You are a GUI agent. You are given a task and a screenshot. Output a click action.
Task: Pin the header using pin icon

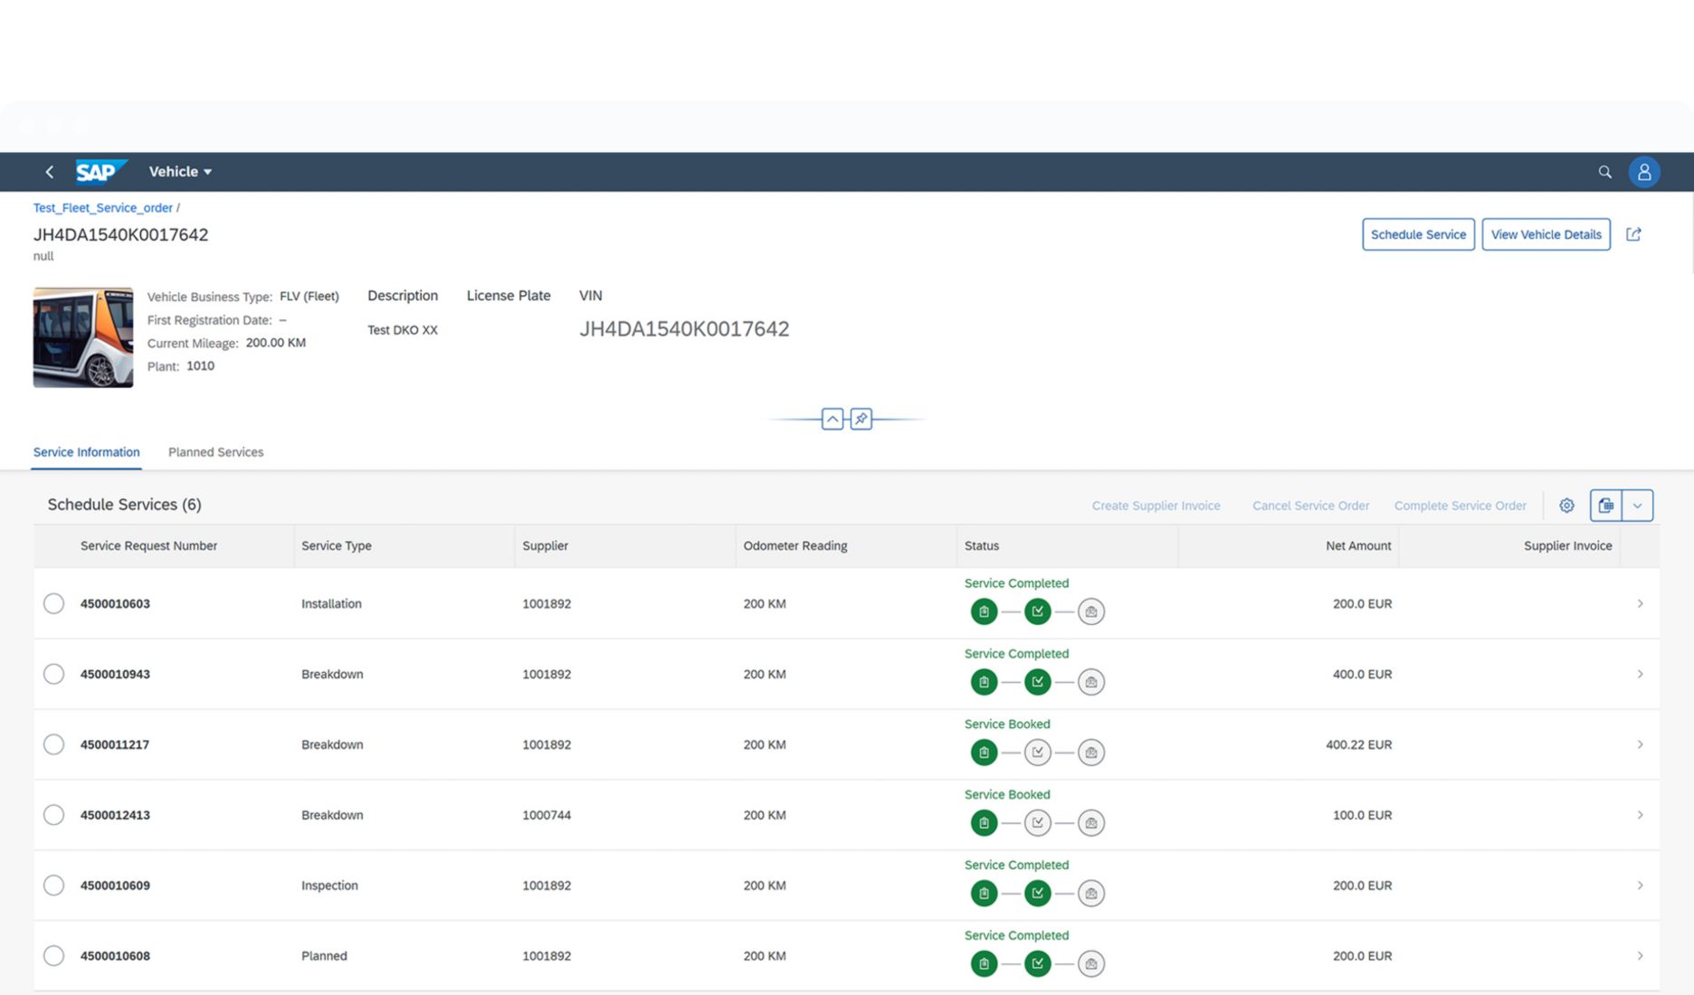click(861, 419)
